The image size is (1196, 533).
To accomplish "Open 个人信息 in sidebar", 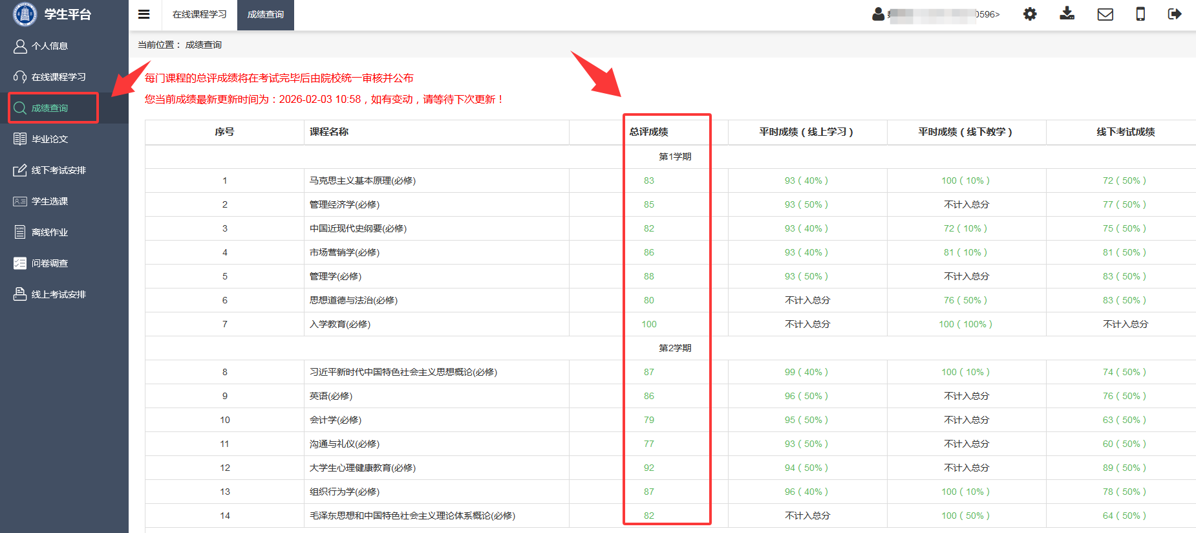I will [x=50, y=46].
